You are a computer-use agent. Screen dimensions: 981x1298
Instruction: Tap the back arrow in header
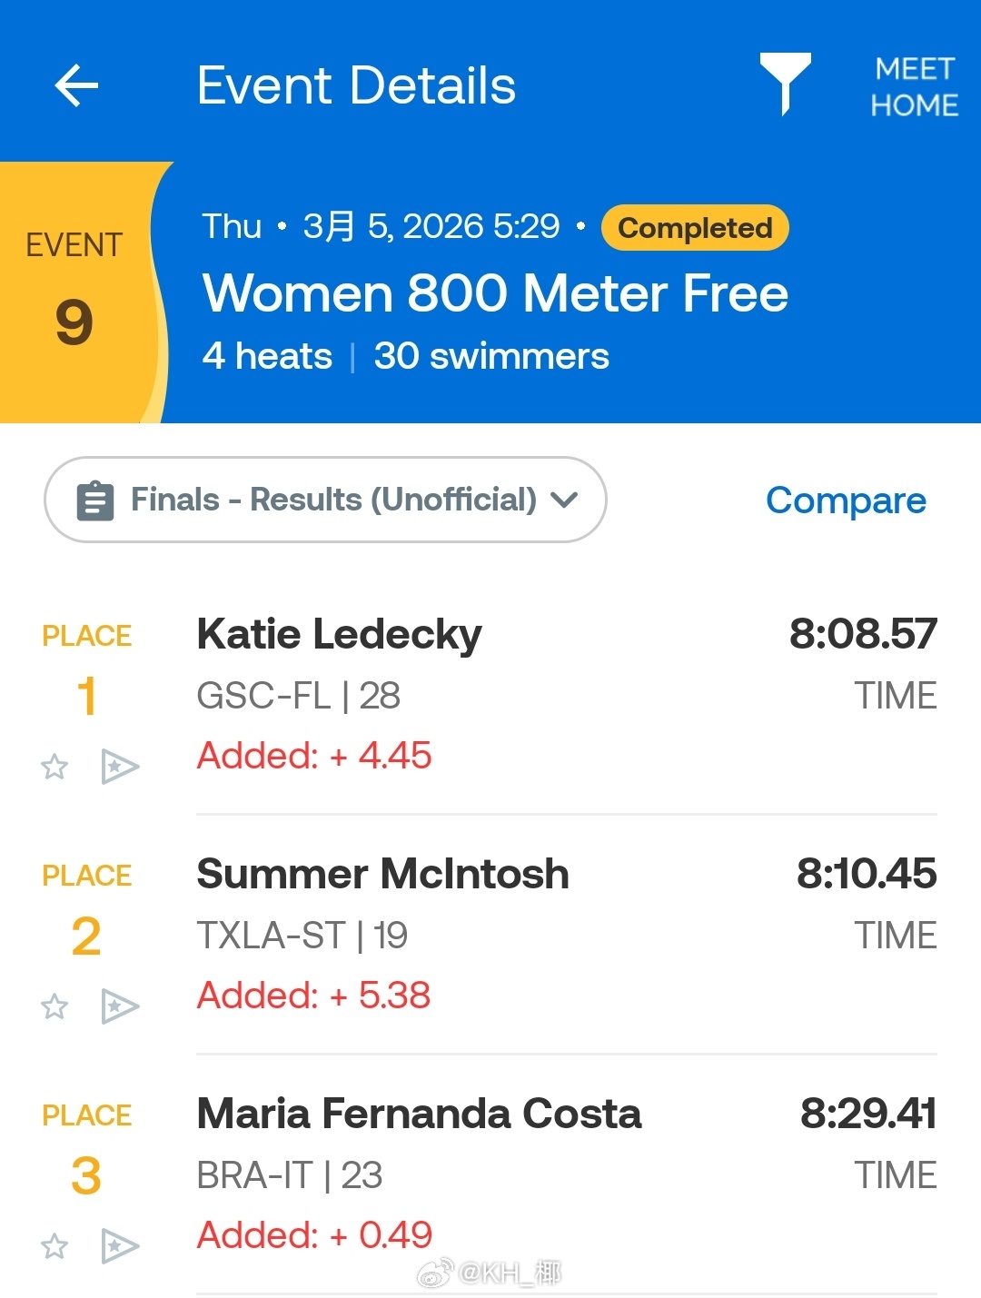tap(76, 86)
